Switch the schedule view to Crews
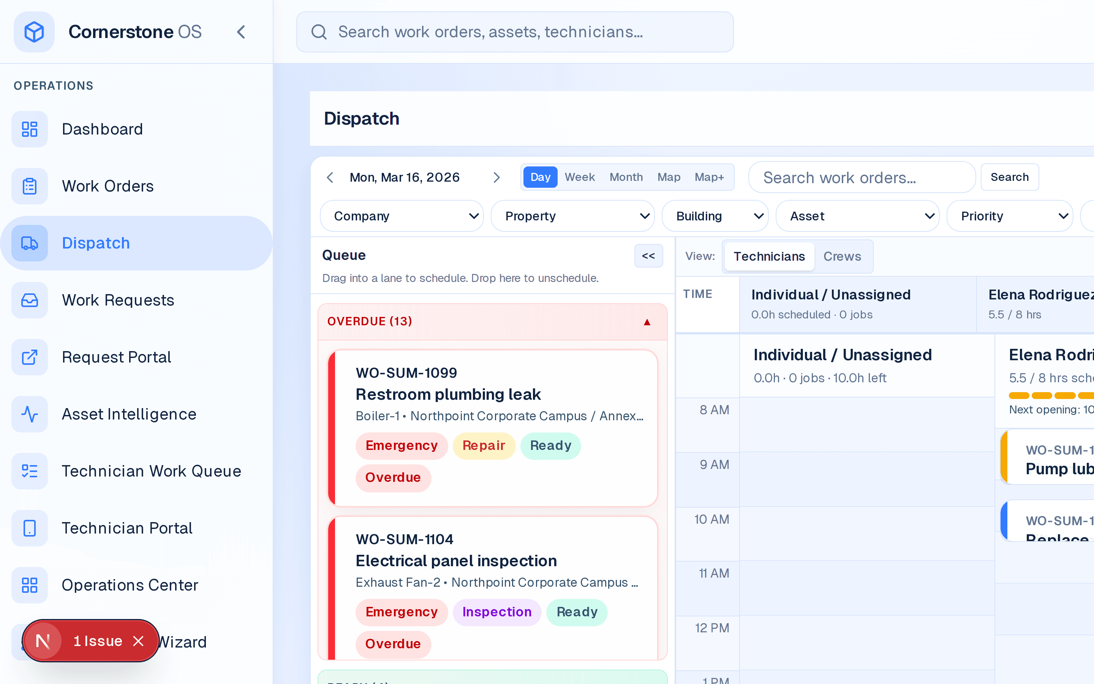 [843, 256]
